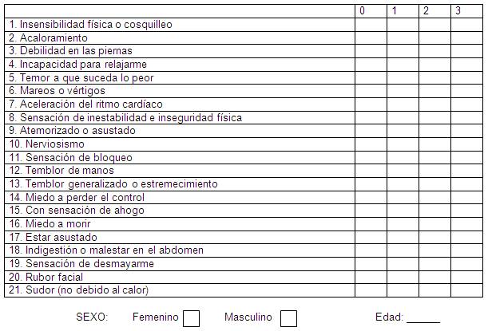Mark score 2 for Miedo a perder el control
Viewport: 488px width, 331px height.
click(434, 197)
